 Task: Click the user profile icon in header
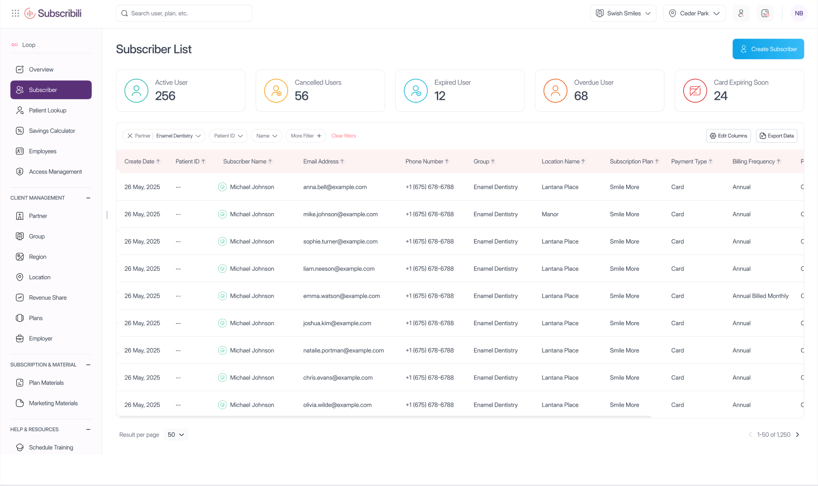(x=741, y=13)
